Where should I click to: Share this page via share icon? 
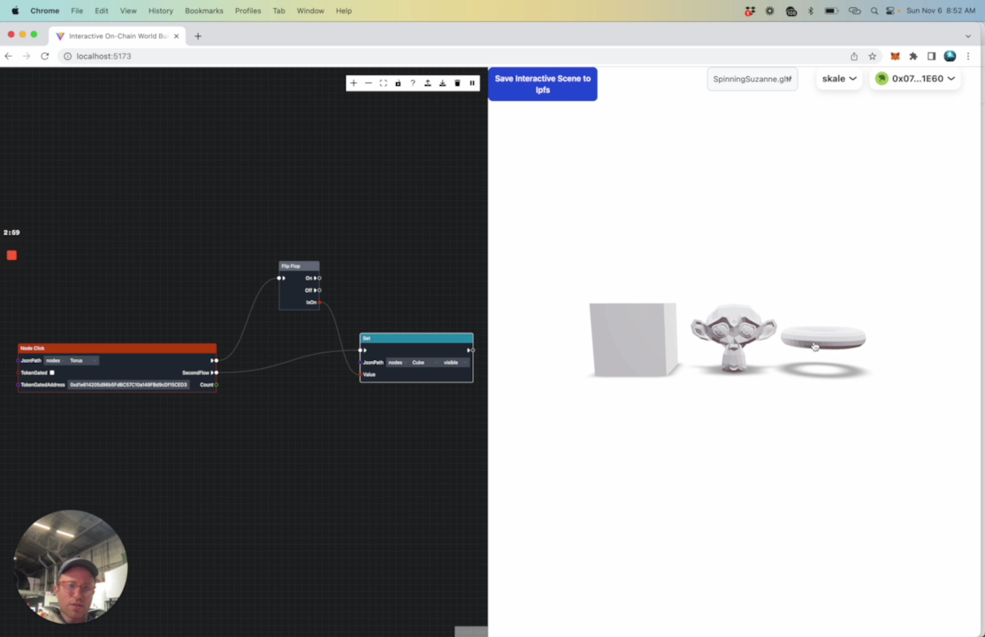click(854, 56)
